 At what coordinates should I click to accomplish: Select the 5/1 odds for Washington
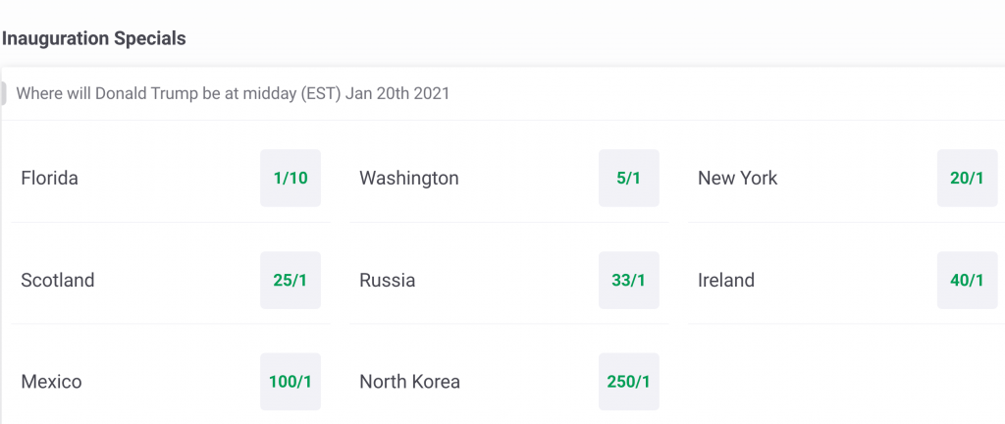coord(628,178)
